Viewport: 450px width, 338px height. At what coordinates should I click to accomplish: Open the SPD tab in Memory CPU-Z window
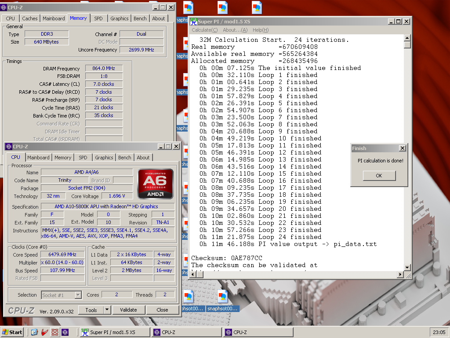pyautogui.click(x=98, y=18)
